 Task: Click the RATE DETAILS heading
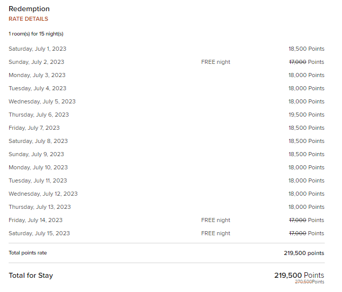click(x=28, y=19)
